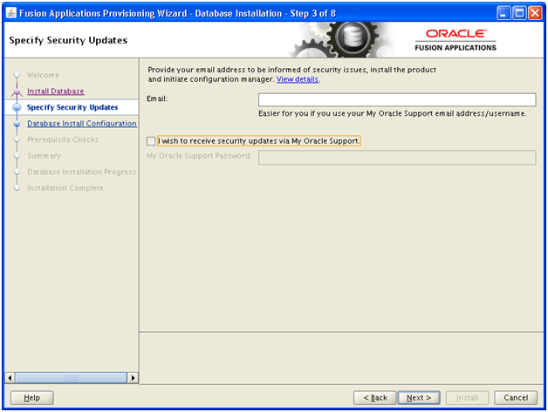The width and height of the screenshot is (548, 412).
Task: Select the Specify Security Updates step
Action: 72,107
